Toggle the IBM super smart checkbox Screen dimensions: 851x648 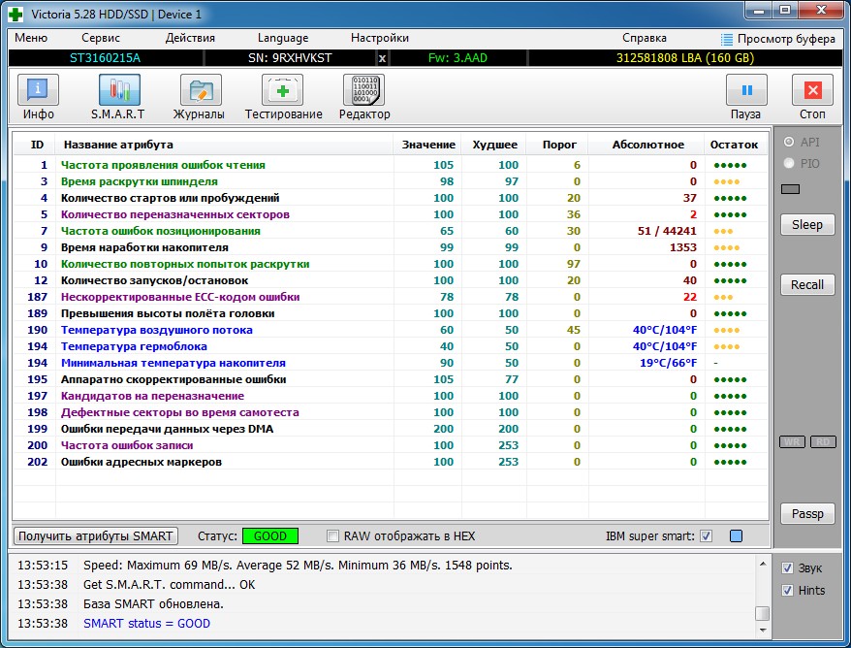point(706,536)
